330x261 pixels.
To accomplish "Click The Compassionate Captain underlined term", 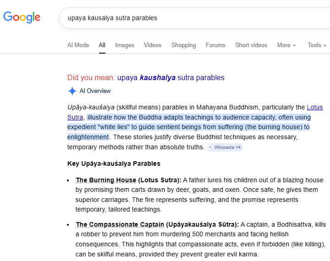I will click(x=120, y=224).
